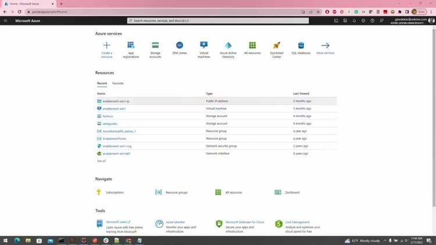This screenshot has width=436, height=245.
Task: Open Cloud Shell from the top bar
Action: (336, 20)
